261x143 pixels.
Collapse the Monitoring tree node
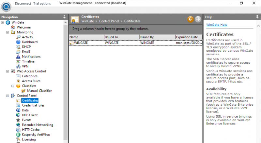pyautogui.click(x=8, y=32)
